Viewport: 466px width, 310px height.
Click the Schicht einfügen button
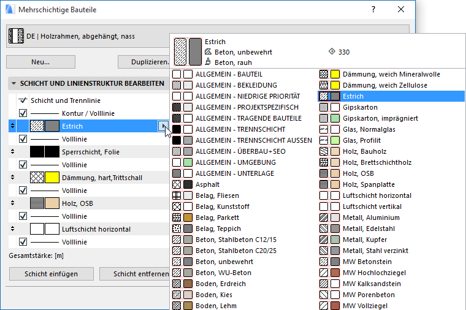tap(52, 274)
